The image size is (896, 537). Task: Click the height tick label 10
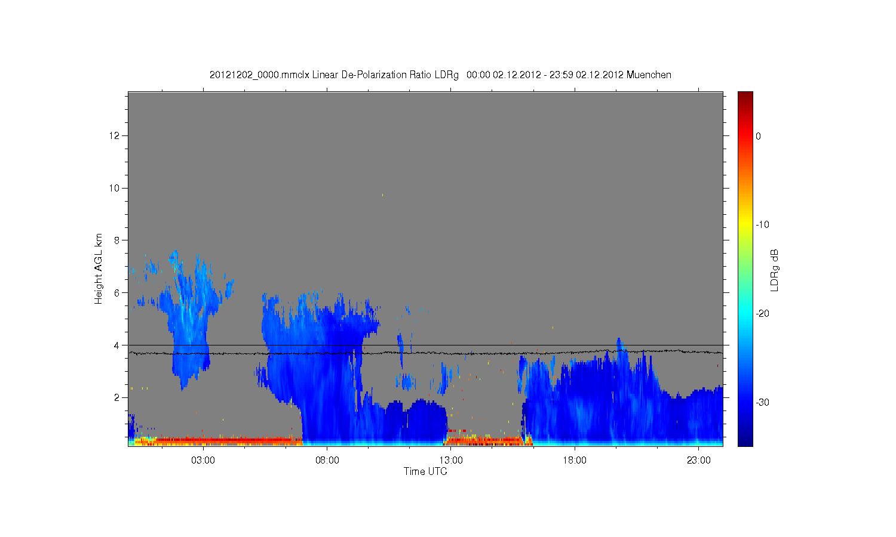115,189
